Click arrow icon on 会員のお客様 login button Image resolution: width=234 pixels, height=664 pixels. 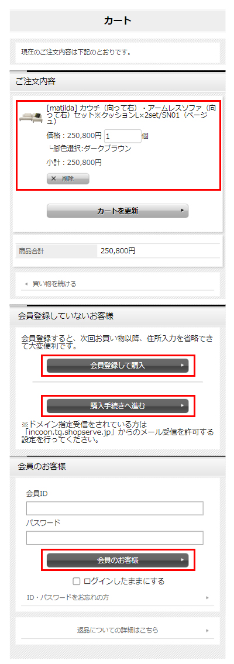click(x=182, y=560)
